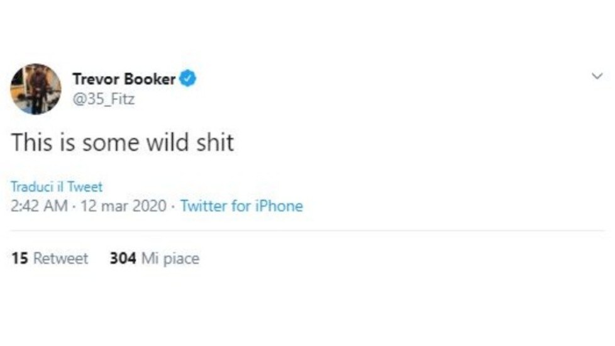Open the Trevor Booker display name
Image resolution: width=615 pixels, height=346 pixels.
click(x=124, y=79)
